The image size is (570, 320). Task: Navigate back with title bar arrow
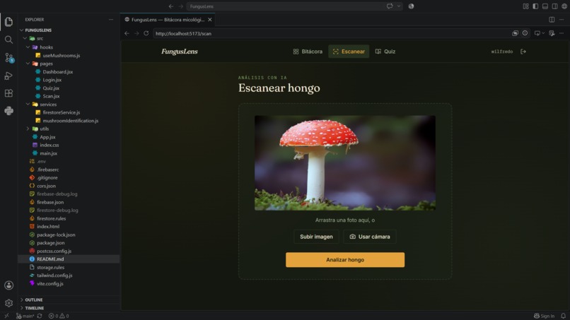(x=171, y=6)
